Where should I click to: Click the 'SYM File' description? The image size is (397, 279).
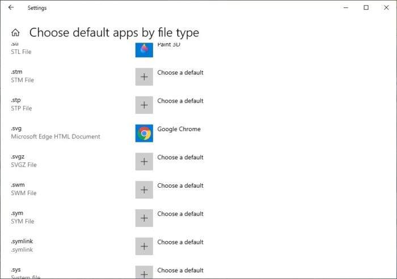pos(23,221)
